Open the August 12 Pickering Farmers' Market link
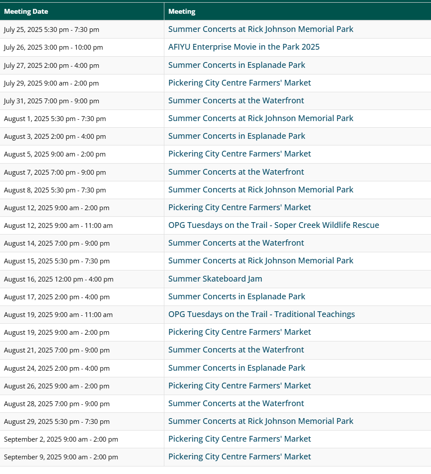The width and height of the screenshot is (431, 474). 239,208
